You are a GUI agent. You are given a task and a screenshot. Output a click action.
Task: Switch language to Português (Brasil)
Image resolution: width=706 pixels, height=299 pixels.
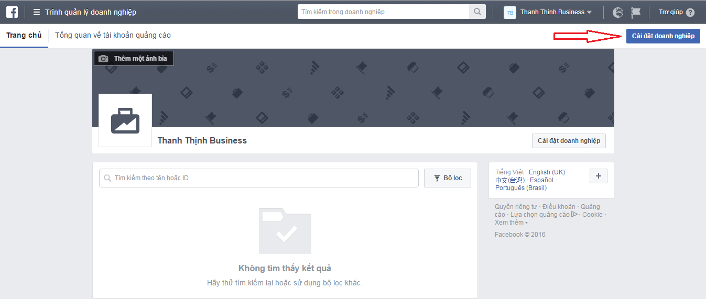521,188
